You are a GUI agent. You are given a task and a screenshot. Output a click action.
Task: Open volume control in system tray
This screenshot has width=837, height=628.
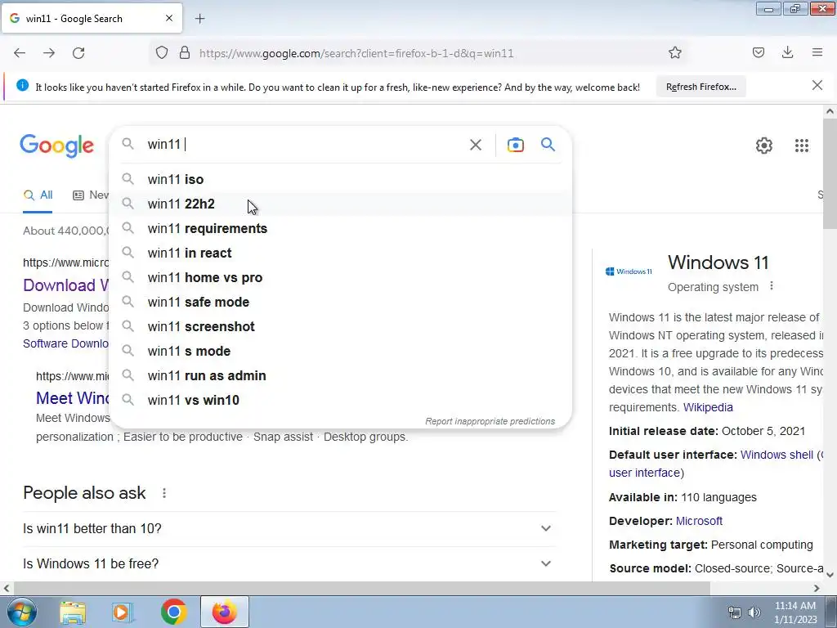tap(754, 612)
